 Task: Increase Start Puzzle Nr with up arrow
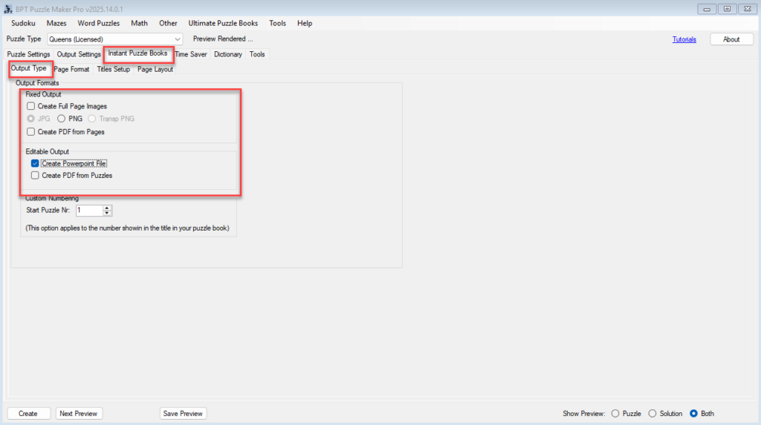pos(107,208)
